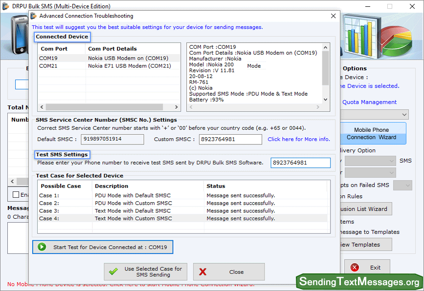The width and height of the screenshot is (424, 291).
Task: Toggle the partially hidden Enable checkbox in main window
Action: (x=16, y=195)
